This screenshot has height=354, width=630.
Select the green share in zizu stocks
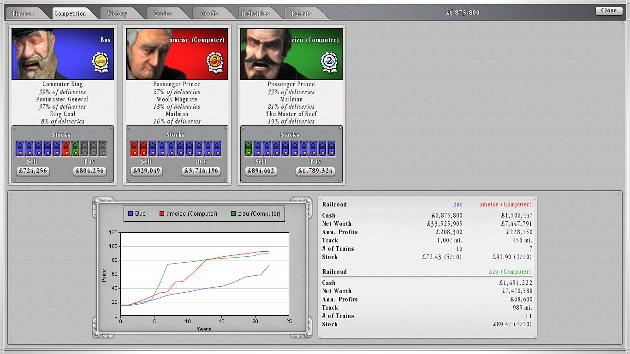click(249, 148)
